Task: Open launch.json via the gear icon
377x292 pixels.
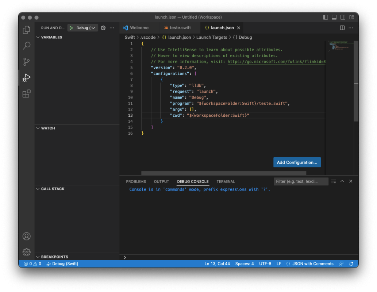Action: [103, 27]
